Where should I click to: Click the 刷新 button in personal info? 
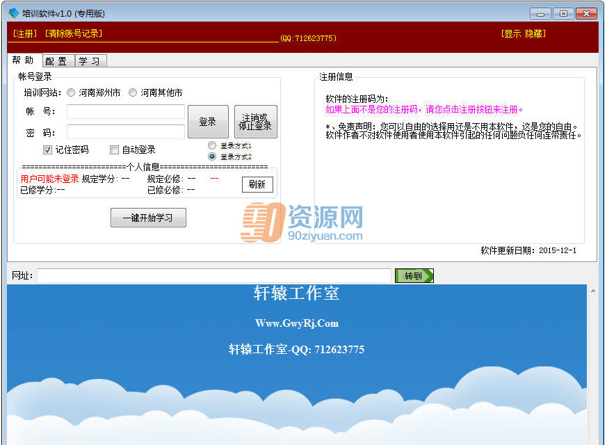click(257, 184)
